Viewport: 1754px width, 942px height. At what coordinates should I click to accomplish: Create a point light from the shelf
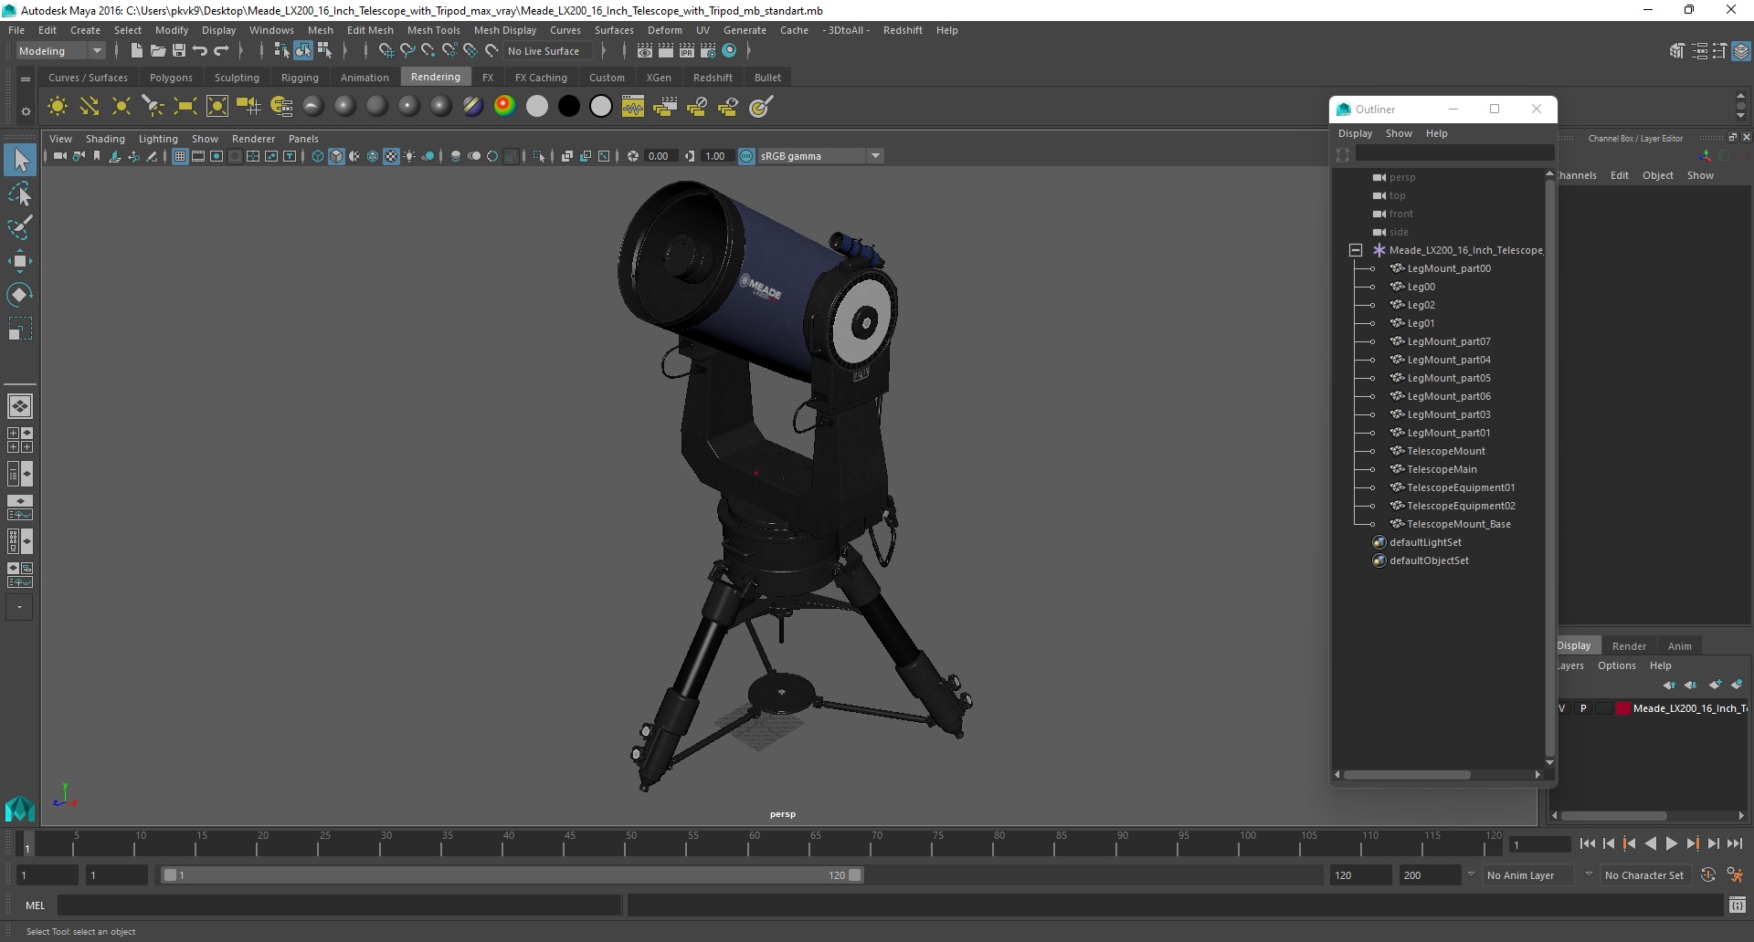tap(122, 107)
